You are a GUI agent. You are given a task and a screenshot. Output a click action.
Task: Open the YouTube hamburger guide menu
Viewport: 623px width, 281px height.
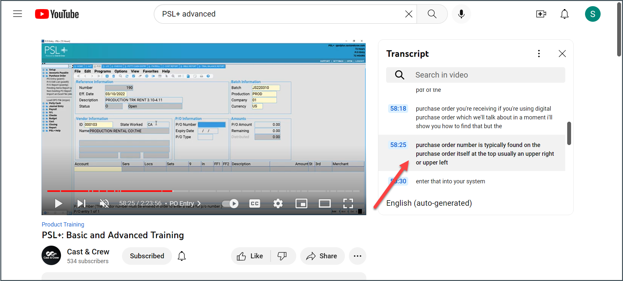(x=18, y=14)
